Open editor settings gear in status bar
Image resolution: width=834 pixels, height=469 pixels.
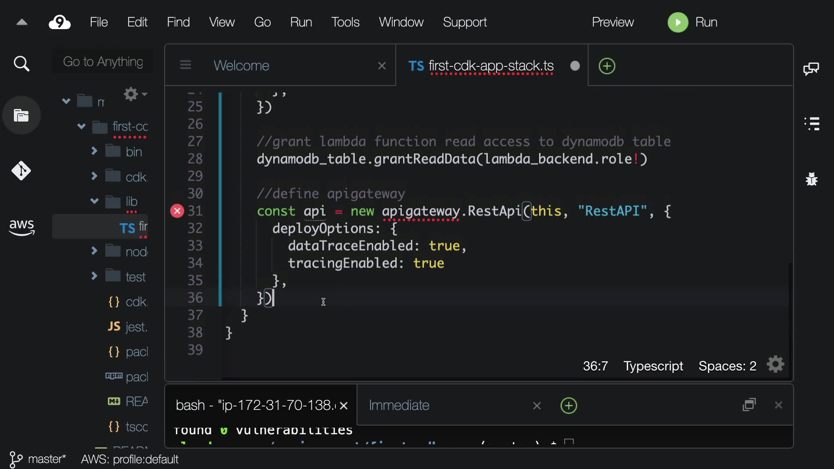tap(775, 365)
